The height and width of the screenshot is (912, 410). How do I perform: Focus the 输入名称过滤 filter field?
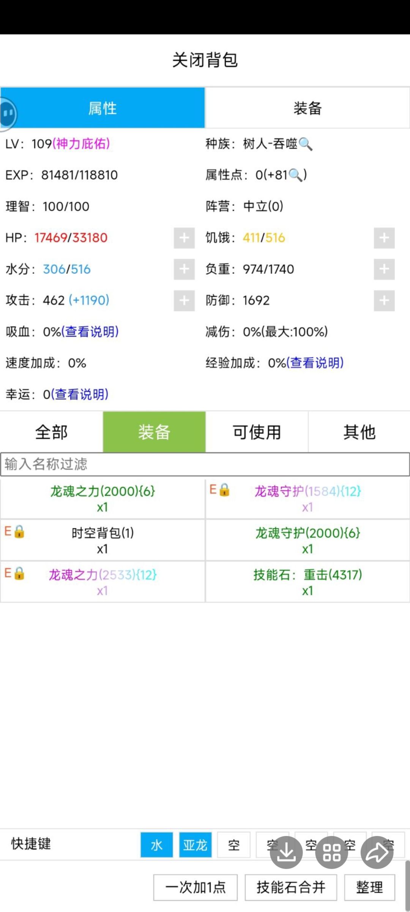pyautogui.click(x=205, y=464)
